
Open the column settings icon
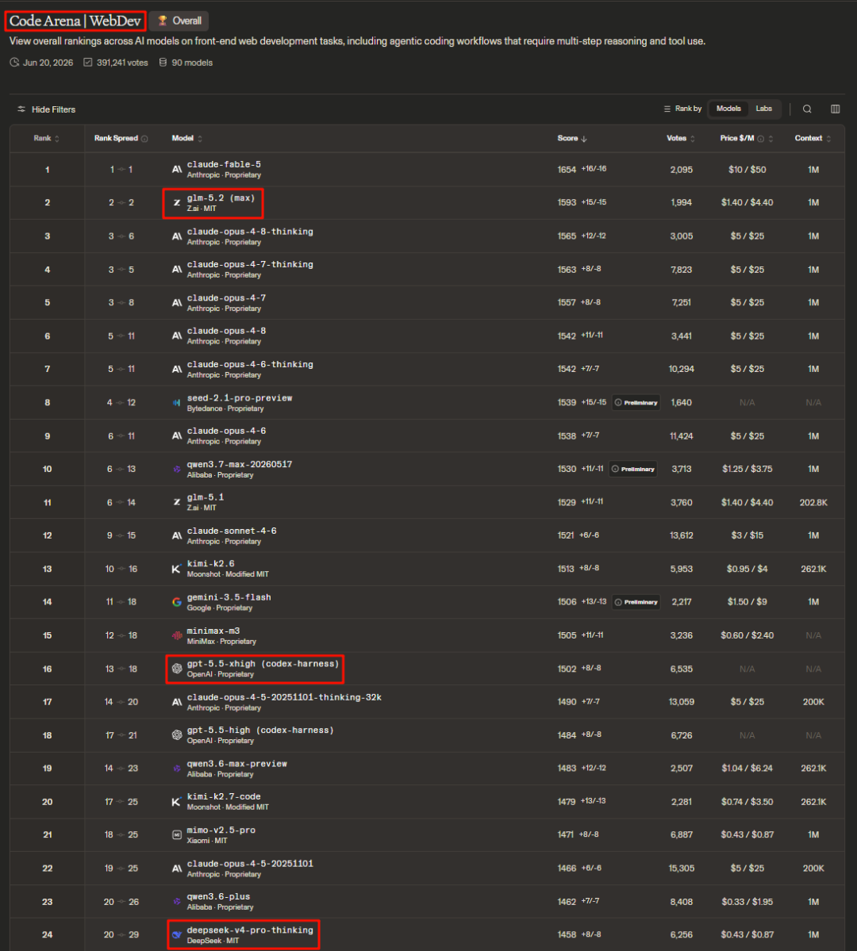tap(835, 109)
